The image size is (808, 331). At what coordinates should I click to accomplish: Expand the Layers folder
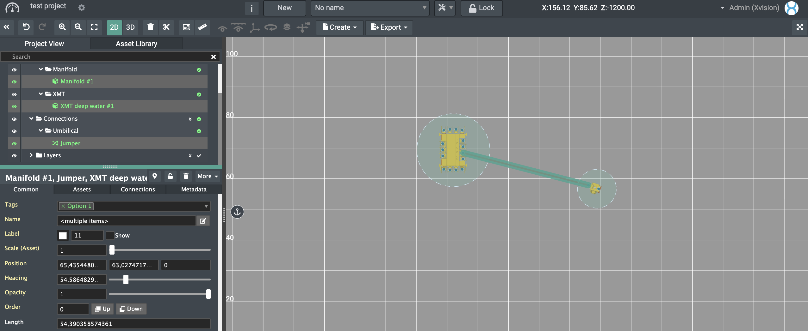31,155
